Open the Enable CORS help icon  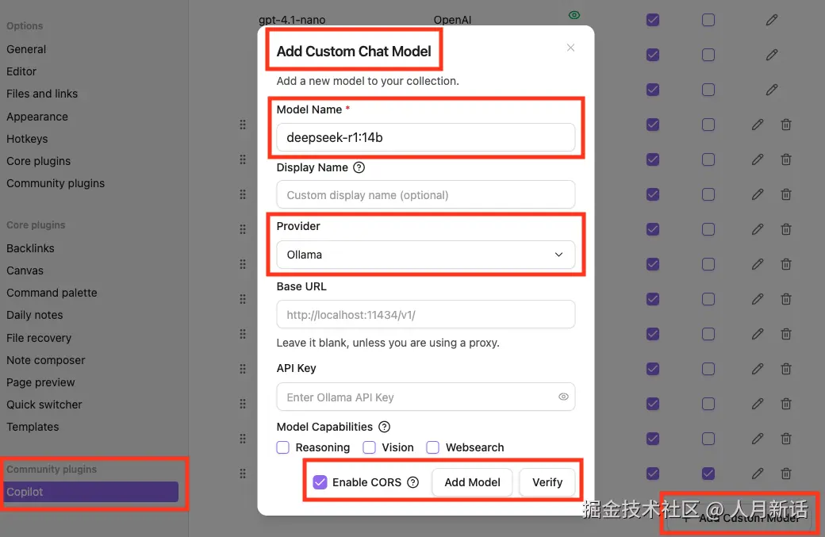tap(413, 482)
